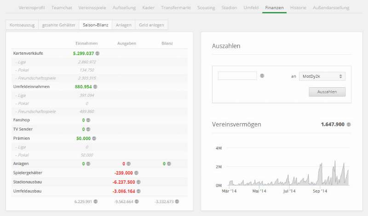This screenshot has width=368, height=216.
Task: Select the Geld anlegen tab
Action: tap(151, 25)
